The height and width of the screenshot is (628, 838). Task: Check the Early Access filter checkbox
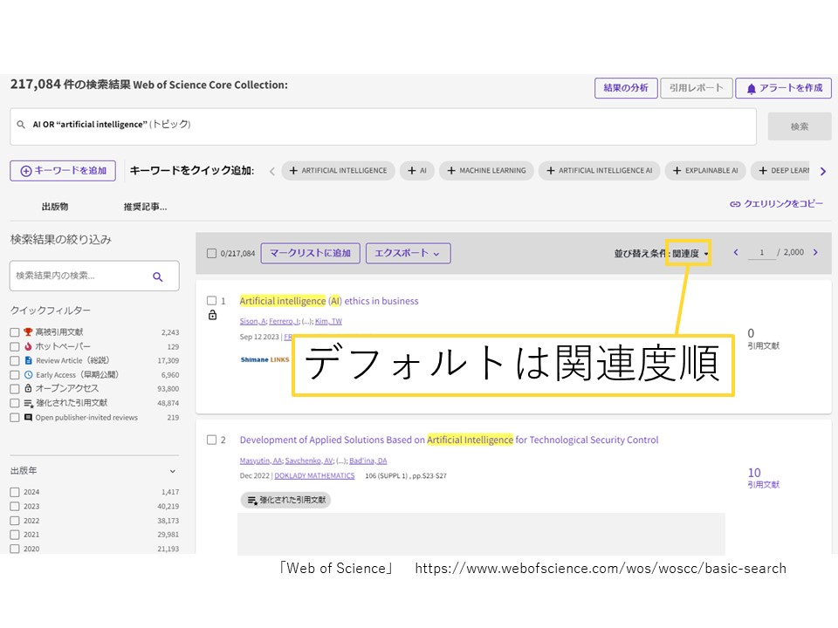(x=15, y=375)
